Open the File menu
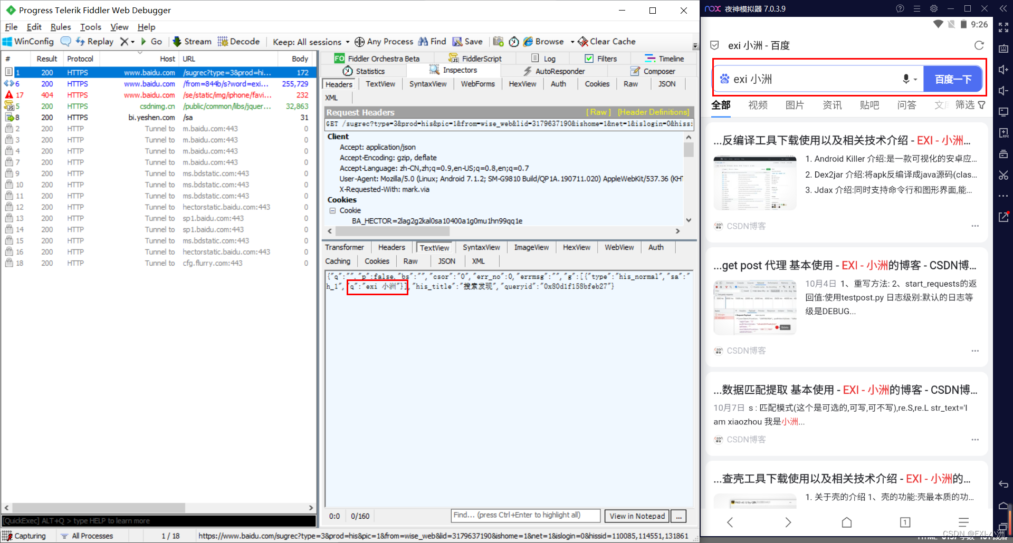Viewport: 1013px width, 543px height. pyautogui.click(x=11, y=27)
